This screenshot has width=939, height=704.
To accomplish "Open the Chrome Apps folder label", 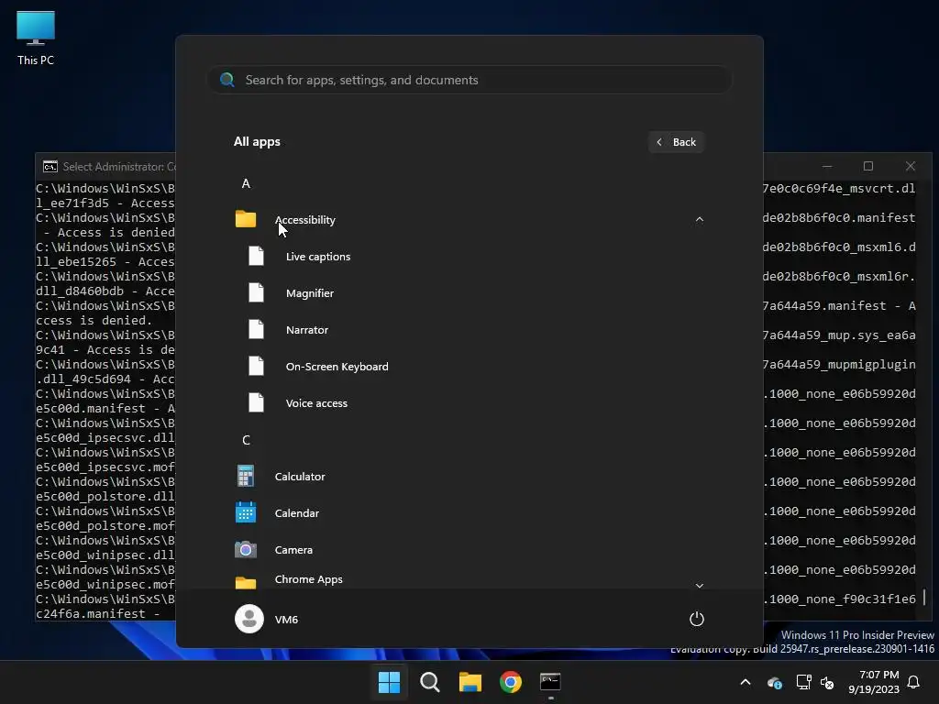I will point(308,579).
